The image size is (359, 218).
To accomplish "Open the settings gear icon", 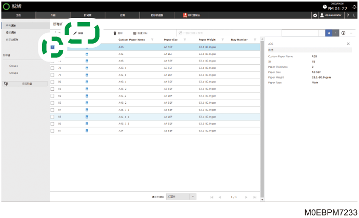I will [x=315, y=15].
